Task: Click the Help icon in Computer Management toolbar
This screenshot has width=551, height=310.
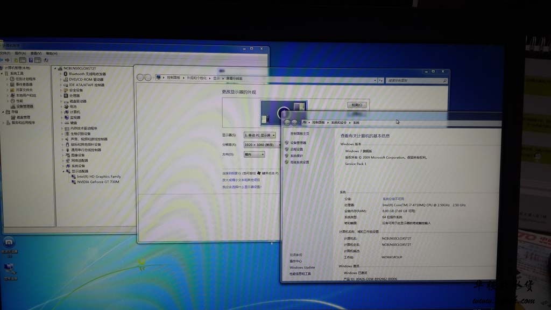Action: [31, 60]
